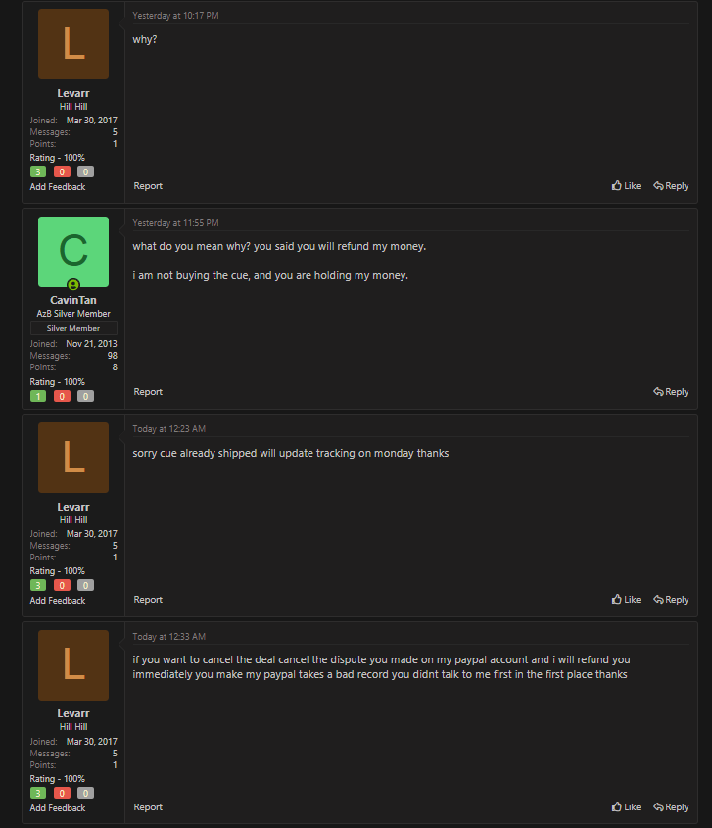712x828 pixels.
Task: Click red negative rating badge under CavinTan
Action: [x=62, y=397]
